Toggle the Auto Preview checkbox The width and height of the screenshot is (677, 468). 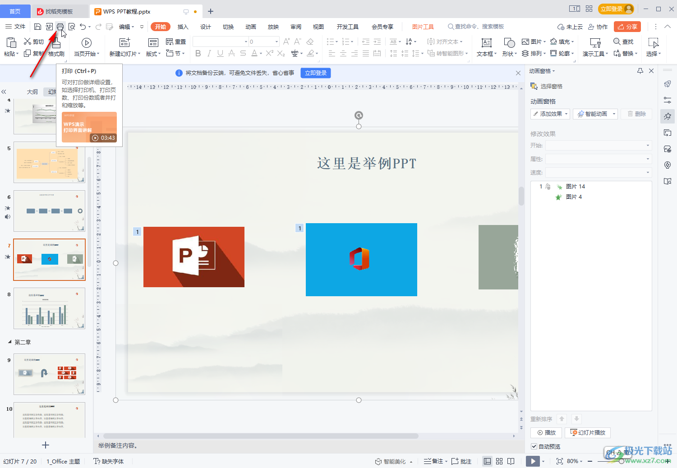534,446
